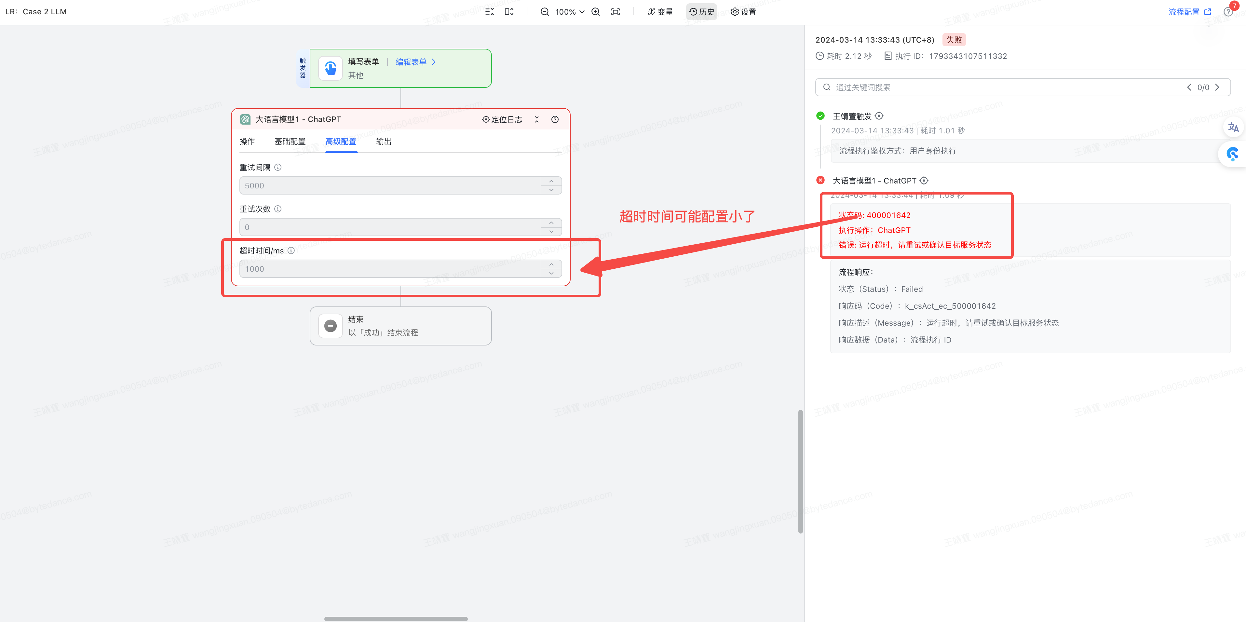Collapse the 大语言模型1 node card

pos(536,119)
